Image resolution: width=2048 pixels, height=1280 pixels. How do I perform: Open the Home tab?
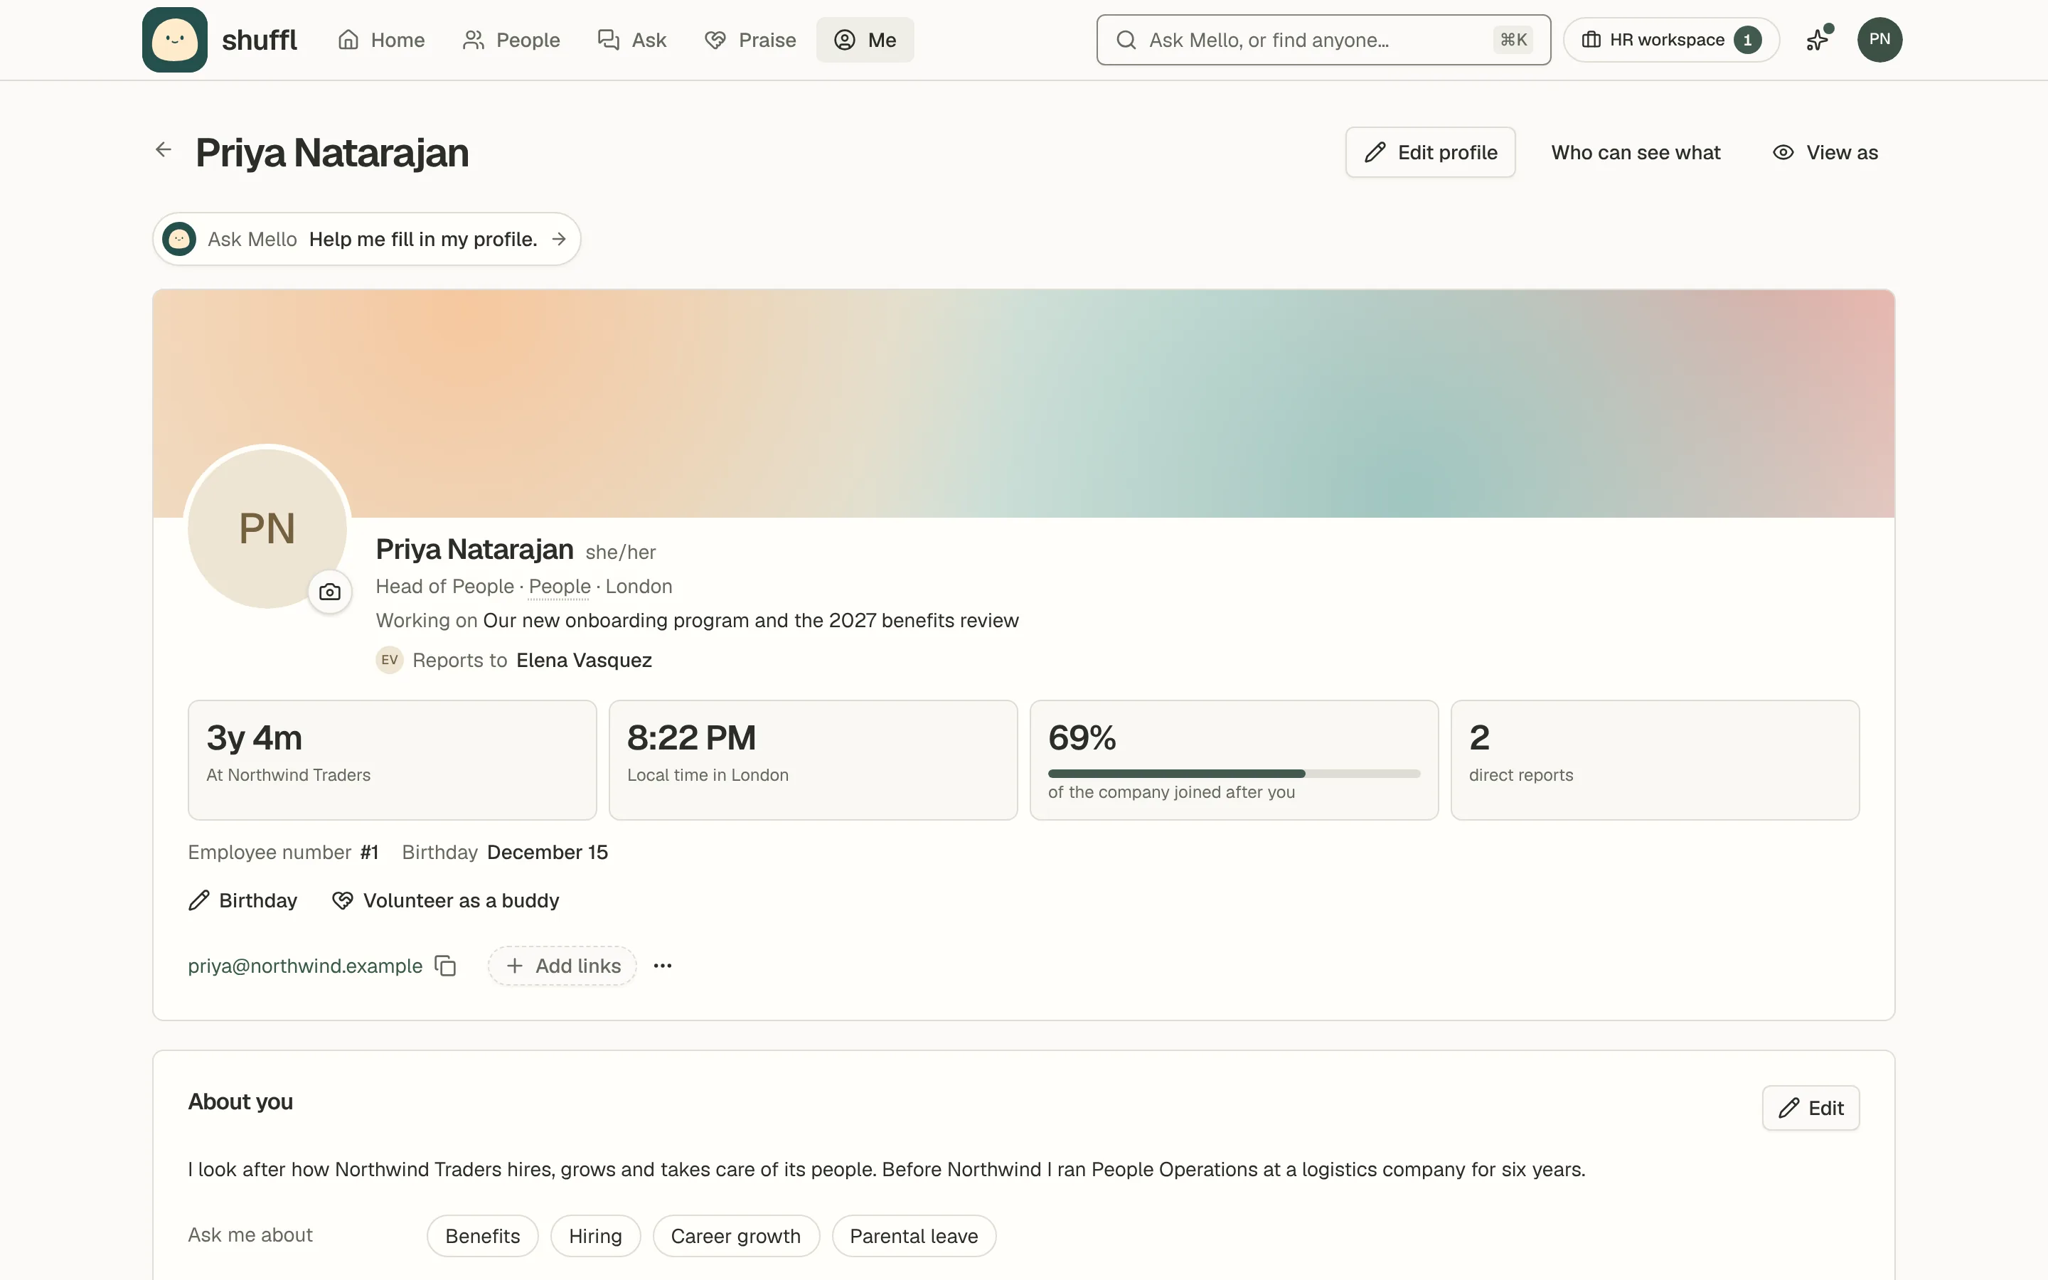(x=381, y=40)
